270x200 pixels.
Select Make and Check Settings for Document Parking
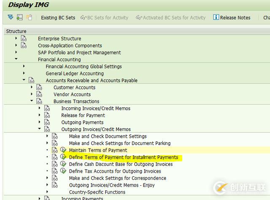pyautogui.click(x=120, y=143)
